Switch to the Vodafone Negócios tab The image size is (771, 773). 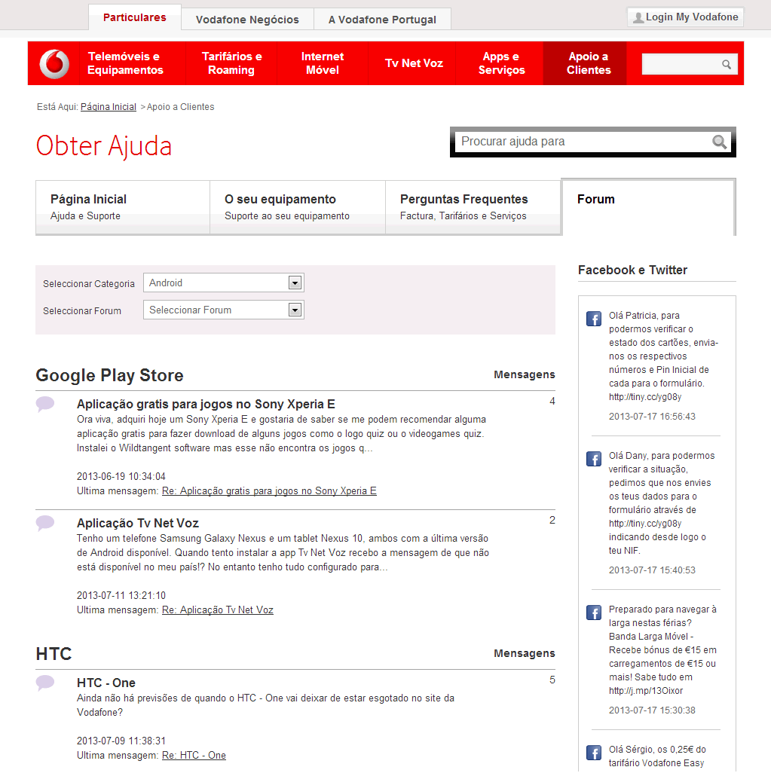(x=247, y=19)
